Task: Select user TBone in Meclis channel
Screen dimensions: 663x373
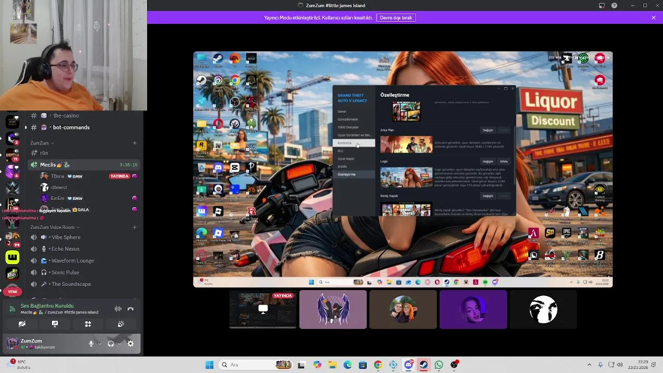Action: pyautogui.click(x=88, y=176)
